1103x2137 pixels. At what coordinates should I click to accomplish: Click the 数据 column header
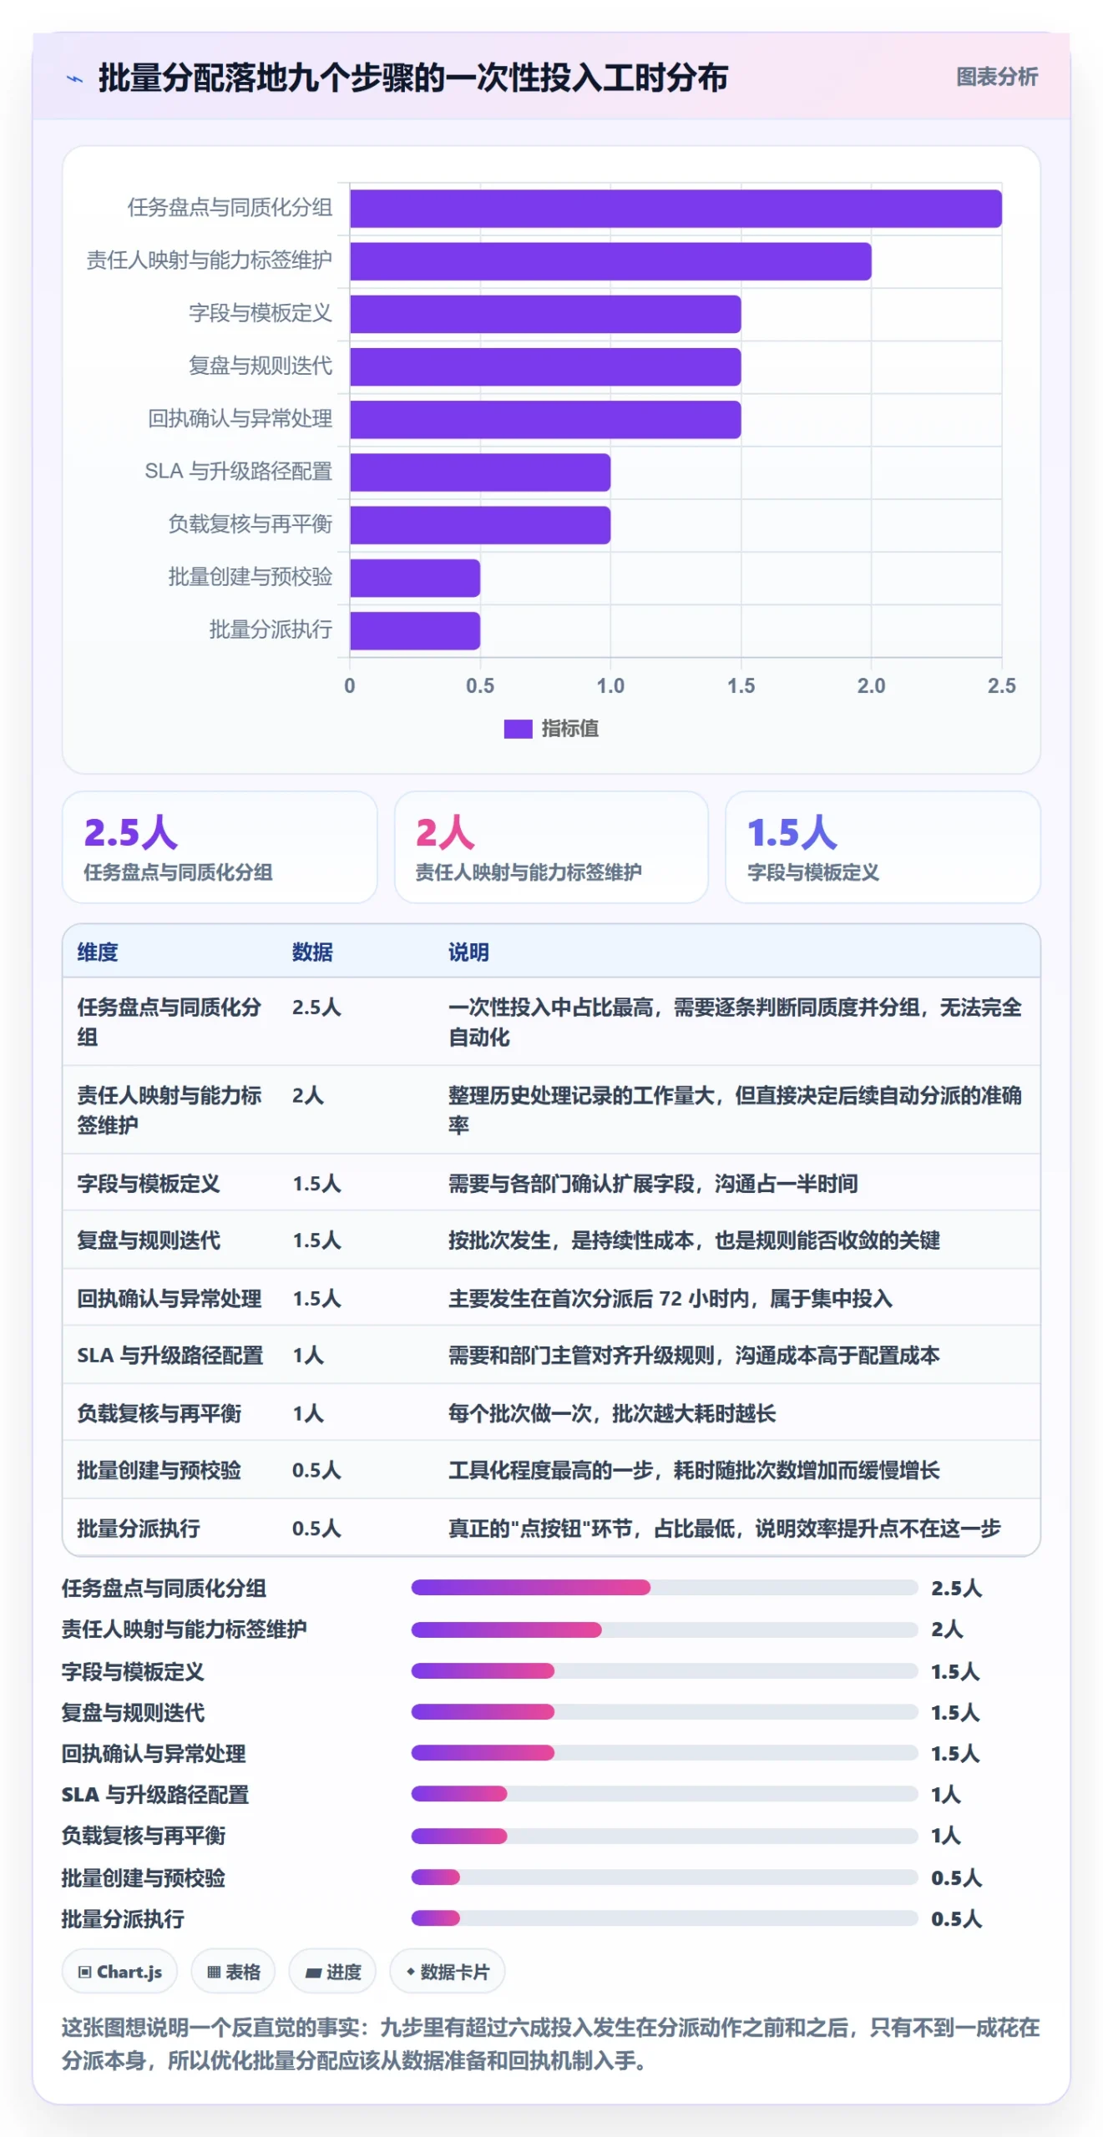coord(312,952)
